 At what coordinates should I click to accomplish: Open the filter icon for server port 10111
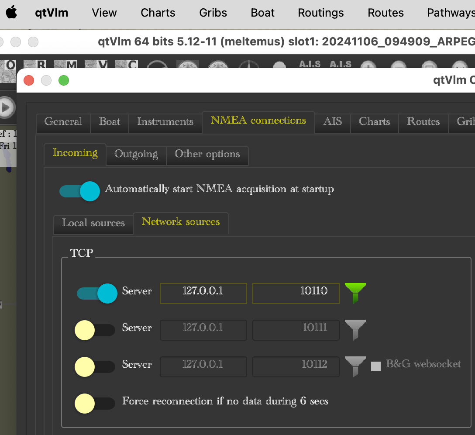(355, 330)
